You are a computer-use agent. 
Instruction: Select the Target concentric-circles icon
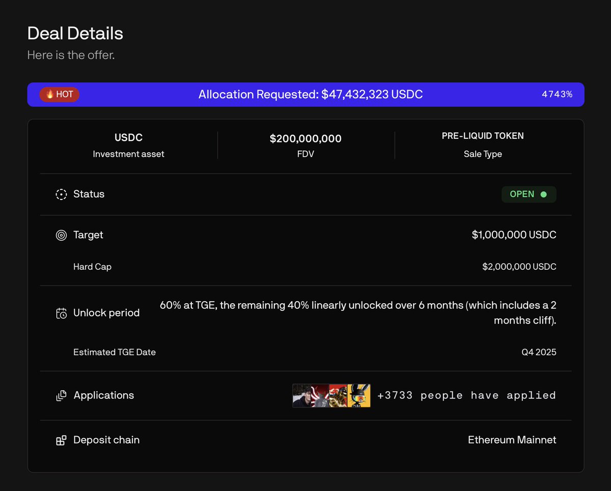[61, 235]
